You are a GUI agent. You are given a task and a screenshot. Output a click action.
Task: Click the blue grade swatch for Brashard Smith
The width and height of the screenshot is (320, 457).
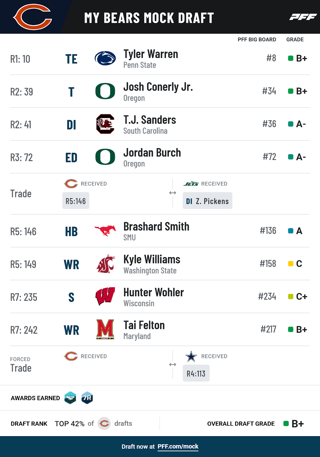tap(291, 231)
